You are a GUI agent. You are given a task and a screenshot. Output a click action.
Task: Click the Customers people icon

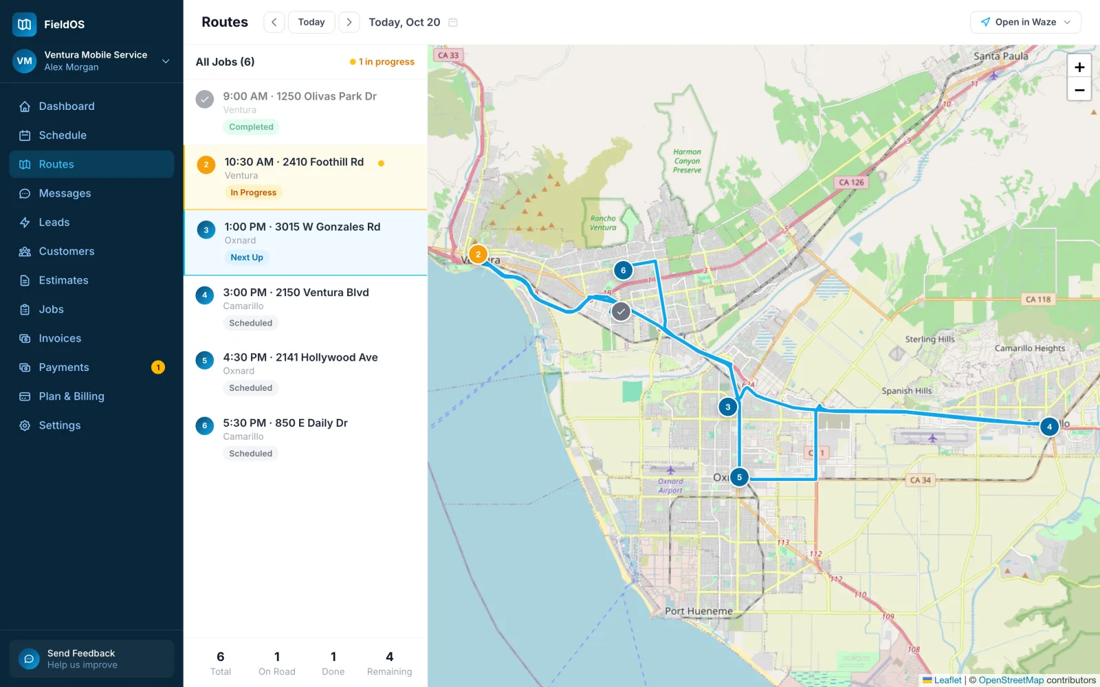click(x=25, y=251)
